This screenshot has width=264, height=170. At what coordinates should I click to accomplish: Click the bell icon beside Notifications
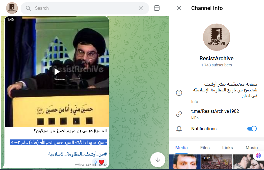pos(179,129)
